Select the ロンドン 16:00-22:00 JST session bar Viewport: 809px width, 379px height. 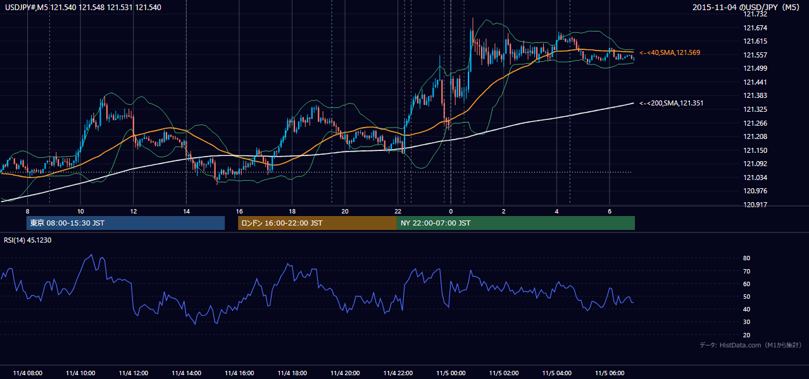click(317, 223)
